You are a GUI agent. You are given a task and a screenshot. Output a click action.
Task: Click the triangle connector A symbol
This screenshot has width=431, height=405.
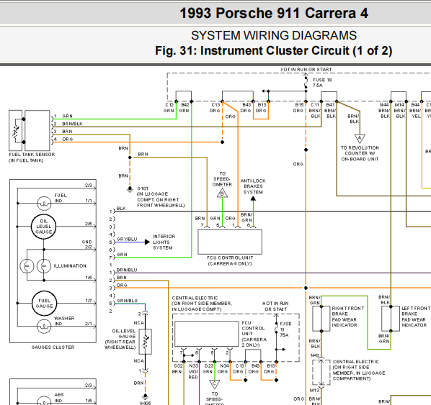pos(360,139)
